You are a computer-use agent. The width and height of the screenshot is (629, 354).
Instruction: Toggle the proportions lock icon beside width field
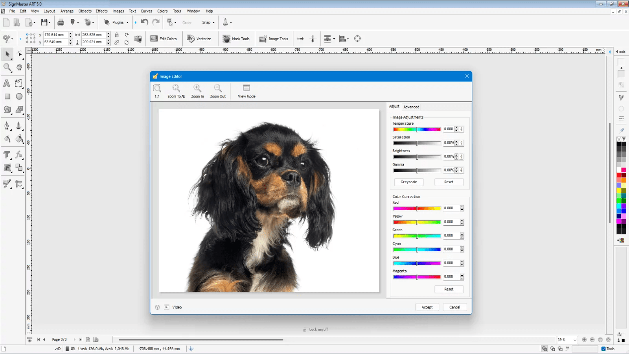(x=117, y=35)
